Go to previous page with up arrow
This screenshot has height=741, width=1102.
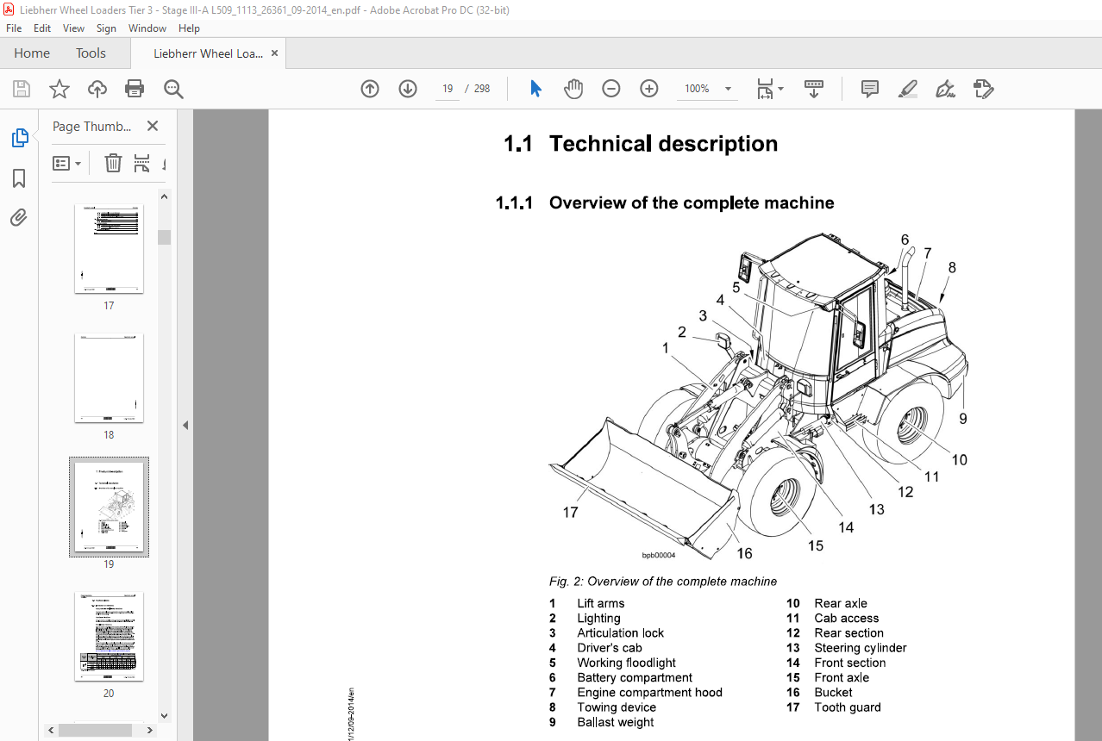[370, 89]
